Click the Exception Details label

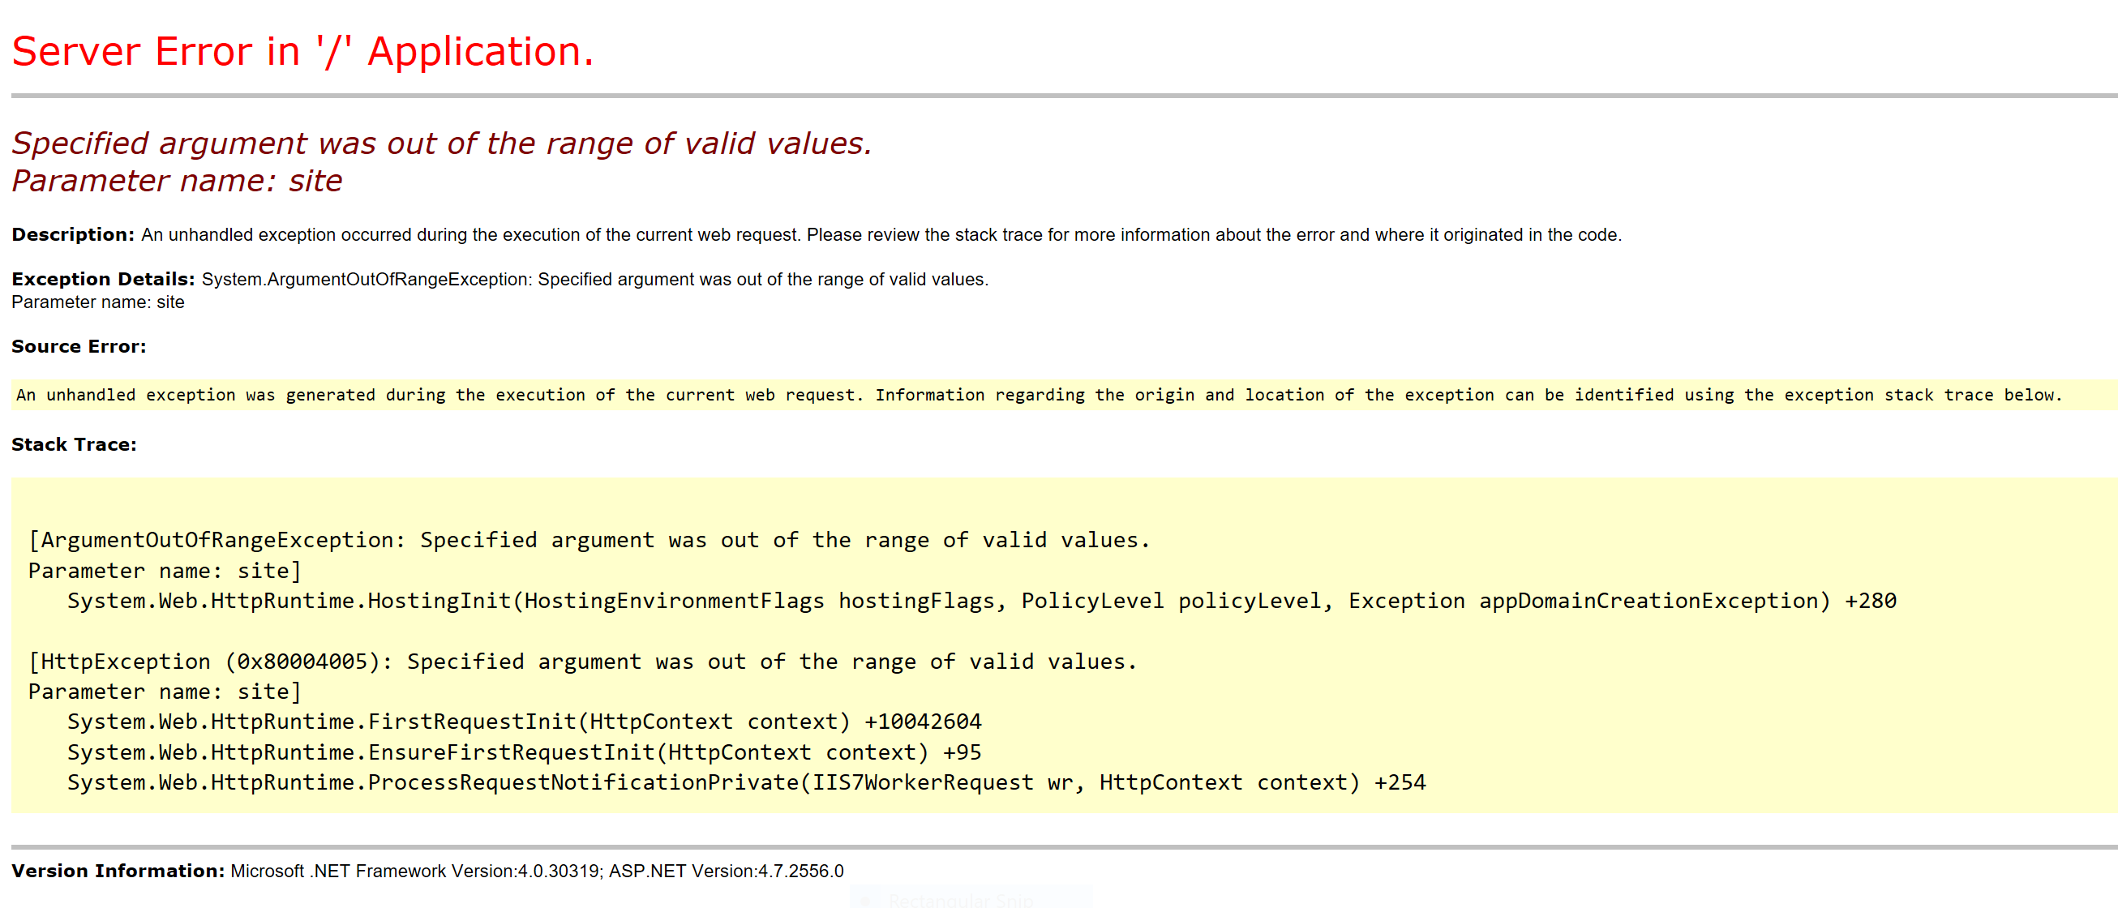tap(101, 279)
